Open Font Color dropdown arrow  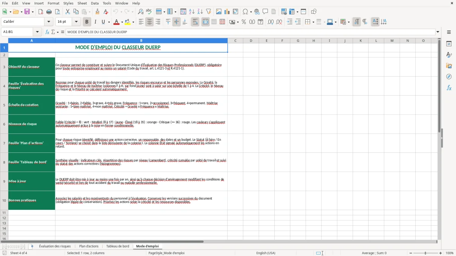click(122, 22)
